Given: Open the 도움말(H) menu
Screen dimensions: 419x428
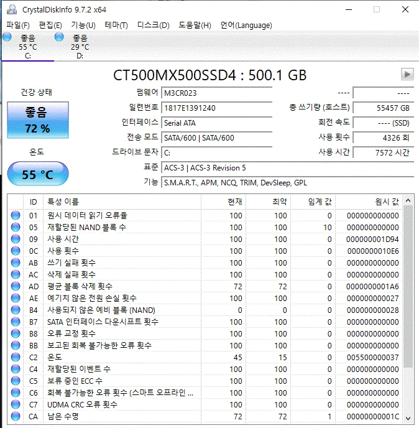Looking at the screenshot, I should (x=195, y=26).
